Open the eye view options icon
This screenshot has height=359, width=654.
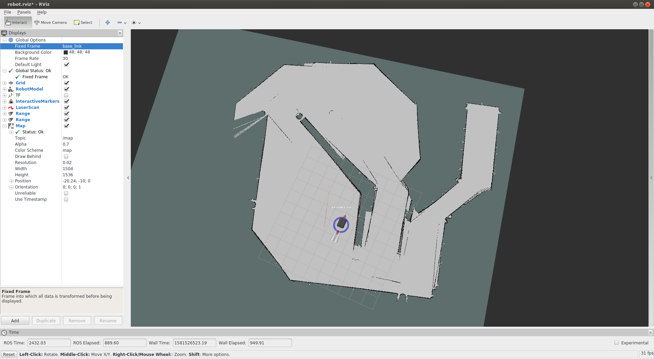134,22
